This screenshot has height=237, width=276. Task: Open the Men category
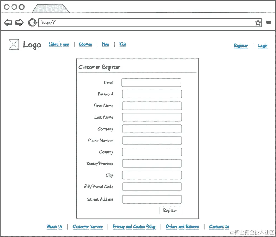(105, 44)
